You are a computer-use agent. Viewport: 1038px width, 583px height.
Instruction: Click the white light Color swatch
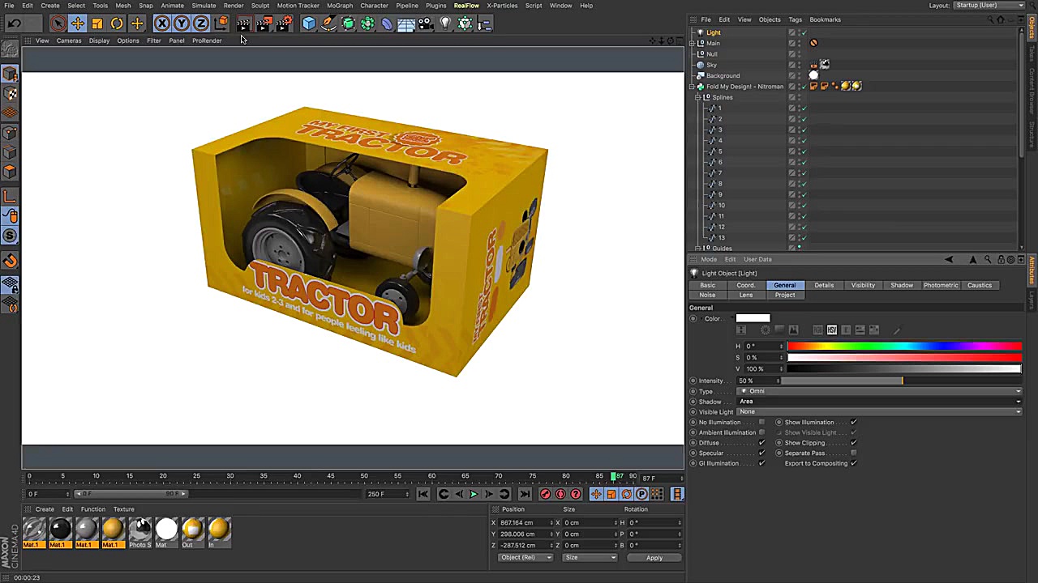[753, 318]
